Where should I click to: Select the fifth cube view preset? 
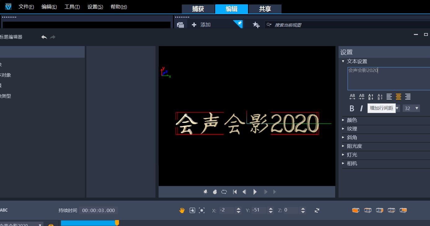tap(403, 210)
